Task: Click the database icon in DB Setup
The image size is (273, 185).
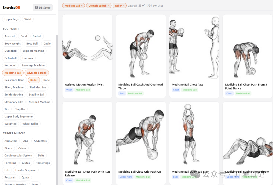Action: click(36, 8)
